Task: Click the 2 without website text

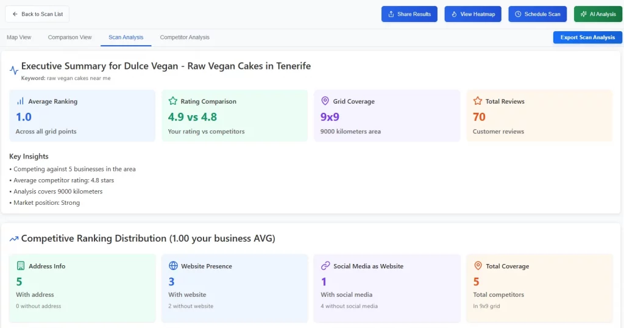Action: click(x=191, y=306)
